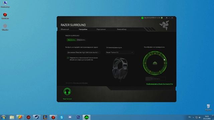
Task: Open the colorful orange app in taskbar
Action: coord(20,117)
